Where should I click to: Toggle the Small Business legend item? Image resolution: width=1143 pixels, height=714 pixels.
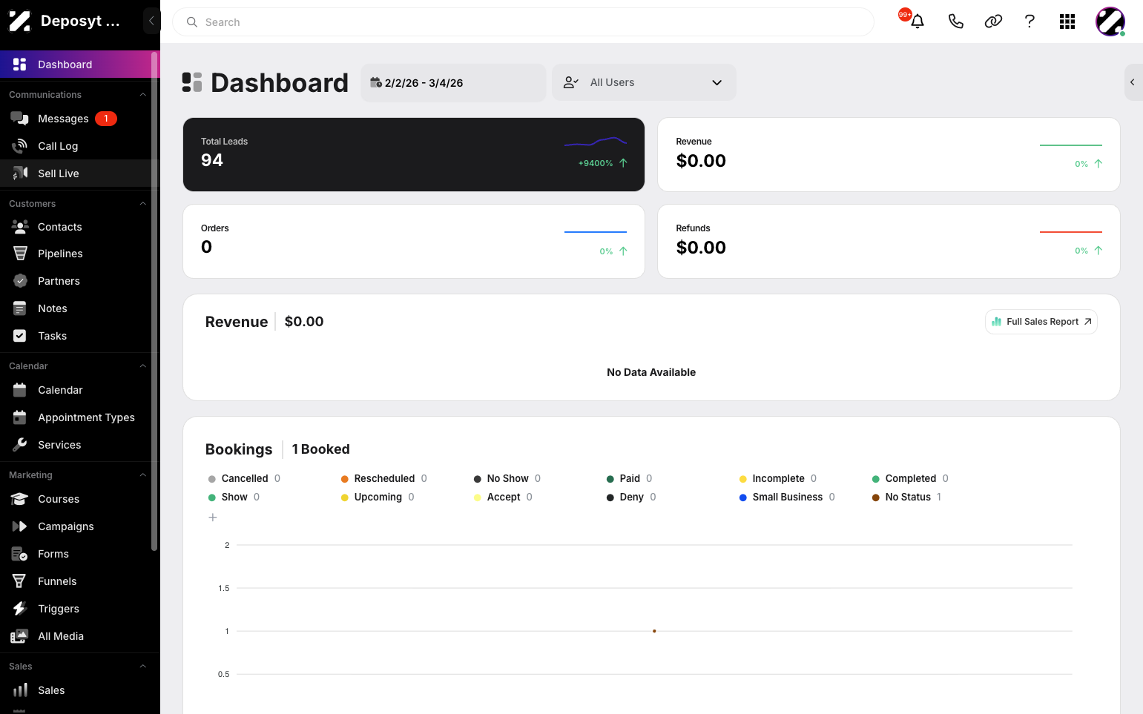click(787, 498)
